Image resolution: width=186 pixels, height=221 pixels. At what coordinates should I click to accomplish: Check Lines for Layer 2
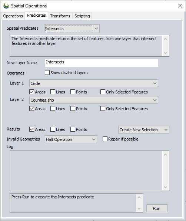click(x=53, y=109)
